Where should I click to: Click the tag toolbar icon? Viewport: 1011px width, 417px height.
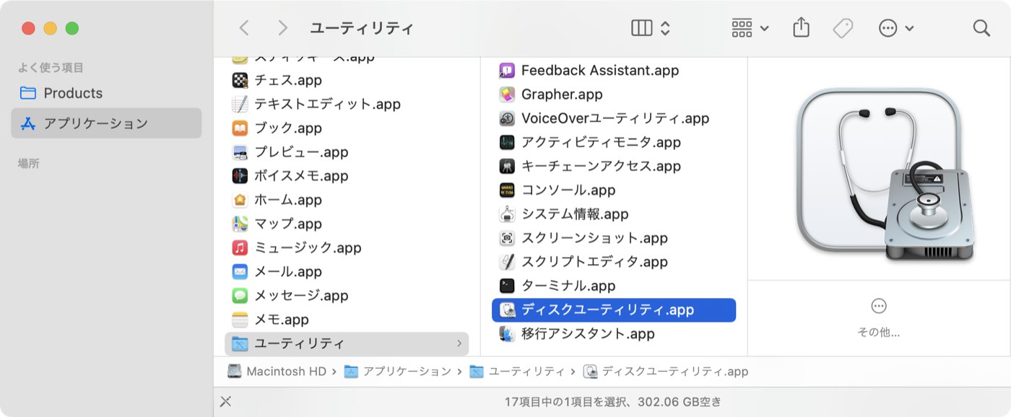point(842,28)
